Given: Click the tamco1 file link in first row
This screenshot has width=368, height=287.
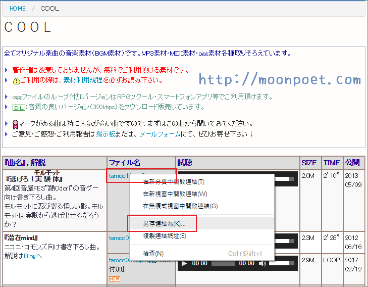Looking at the screenshot, I should [x=118, y=175].
